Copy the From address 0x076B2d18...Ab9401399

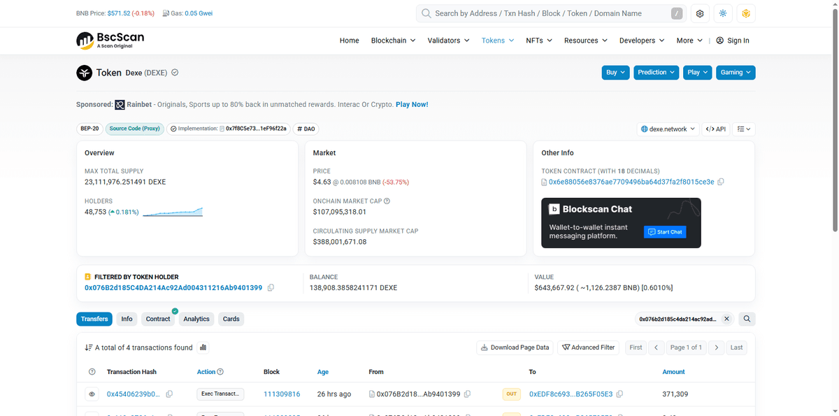(467, 394)
